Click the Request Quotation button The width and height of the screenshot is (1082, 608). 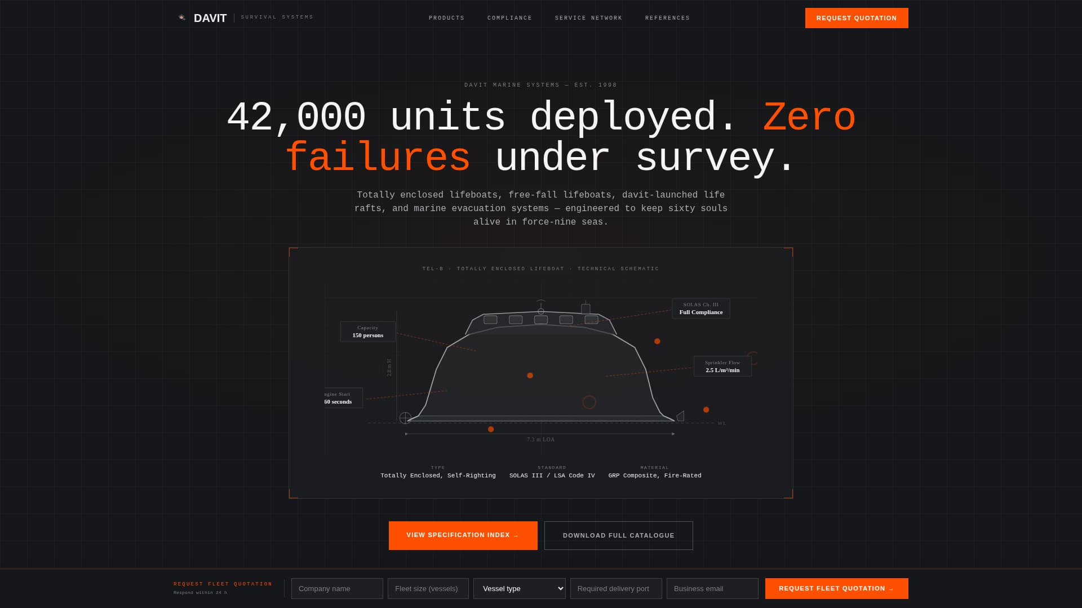(857, 17)
